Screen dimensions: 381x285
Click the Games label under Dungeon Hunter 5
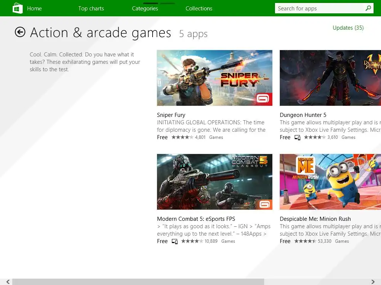(x=348, y=137)
